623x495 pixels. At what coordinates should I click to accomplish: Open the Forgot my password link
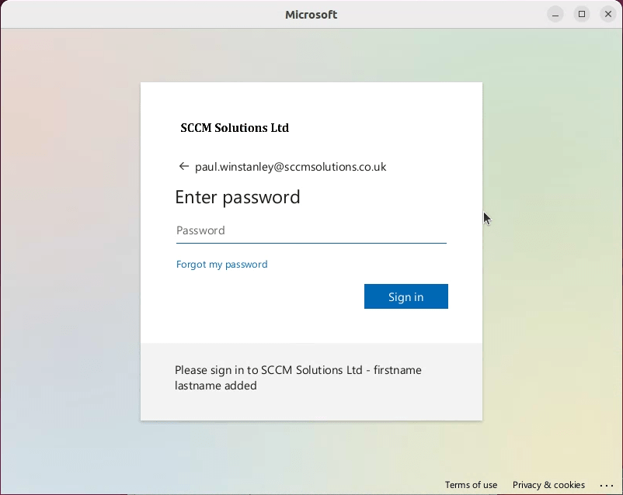(221, 265)
